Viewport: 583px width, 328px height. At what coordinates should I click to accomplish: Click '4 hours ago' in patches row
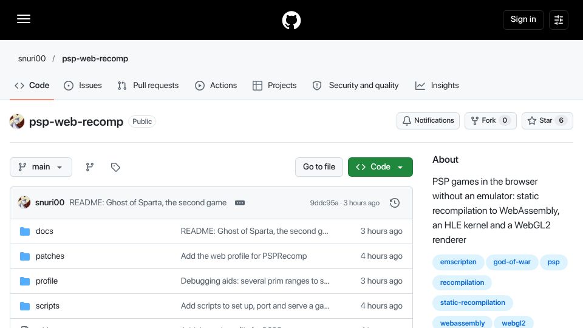click(x=381, y=256)
